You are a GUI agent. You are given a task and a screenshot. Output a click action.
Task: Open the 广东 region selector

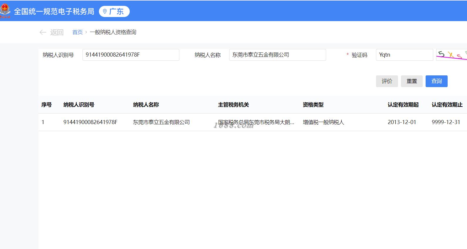[x=114, y=11]
